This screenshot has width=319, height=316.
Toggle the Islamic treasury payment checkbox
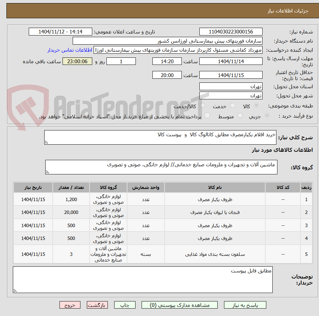click(207, 115)
